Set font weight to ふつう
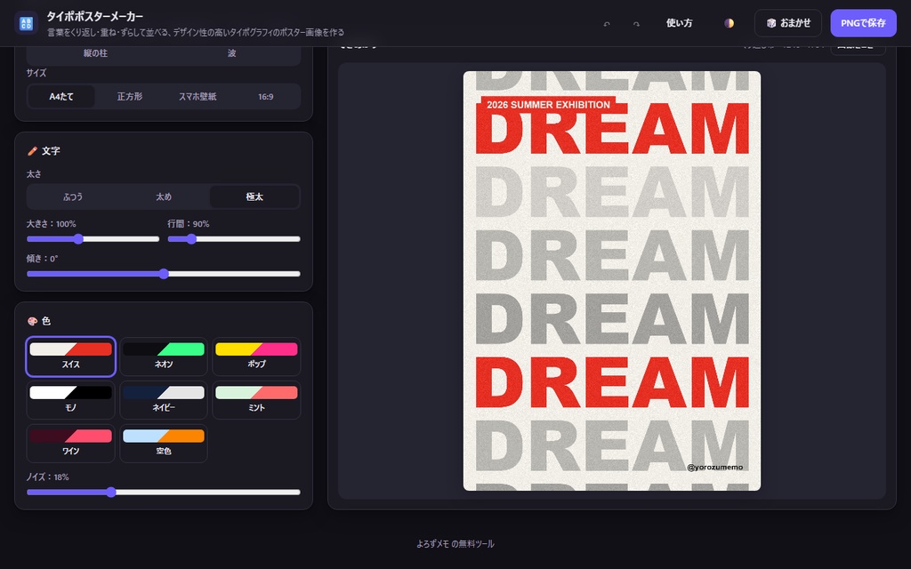Viewport: 911px width, 569px height. tap(73, 196)
